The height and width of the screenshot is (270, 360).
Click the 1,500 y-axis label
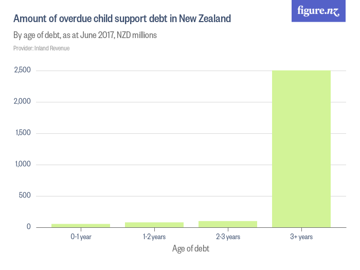pyautogui.click(x=22, y=133)
